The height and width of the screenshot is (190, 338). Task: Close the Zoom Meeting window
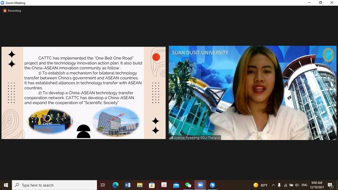[x=332, y=3]
